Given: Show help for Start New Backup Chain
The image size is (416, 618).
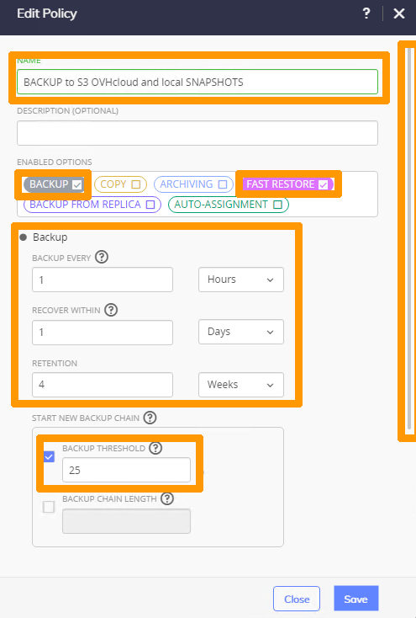Looking at the screenshot, I should tap(150, 418).
